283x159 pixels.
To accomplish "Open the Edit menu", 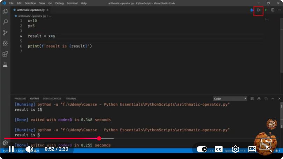I will click(x=19, y=3).
